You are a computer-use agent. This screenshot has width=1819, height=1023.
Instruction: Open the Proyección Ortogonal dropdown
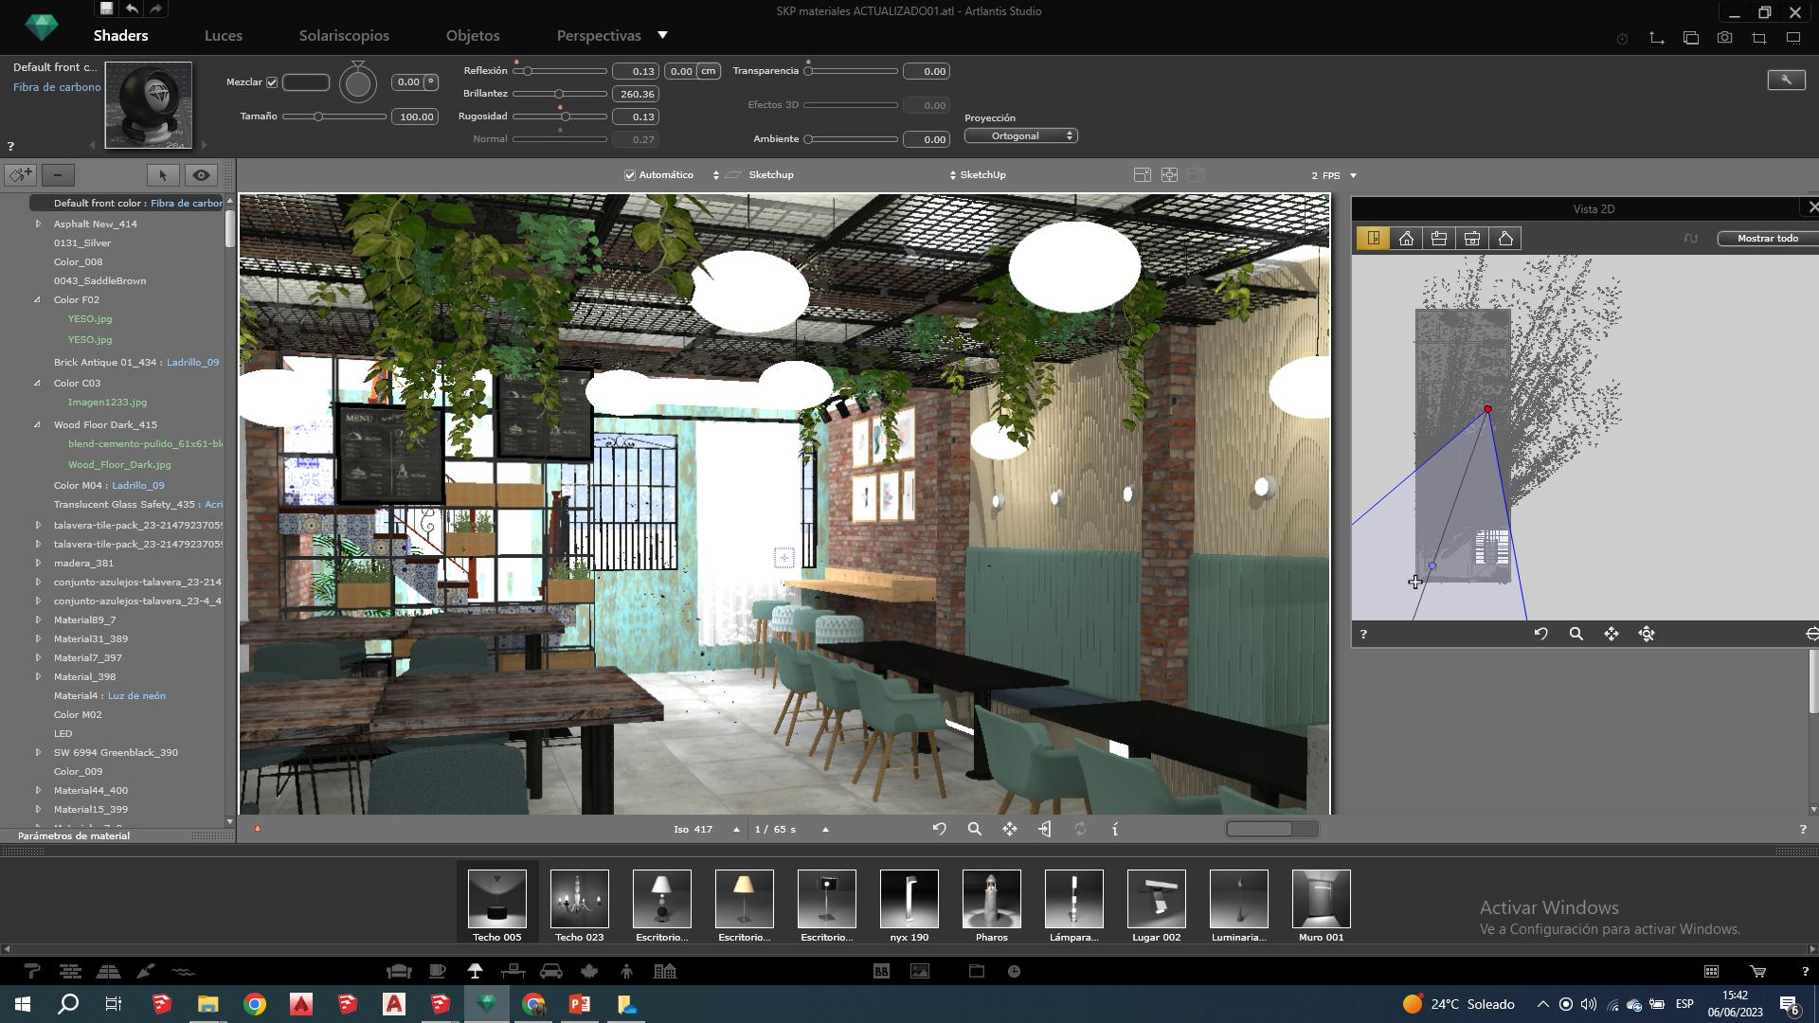(1020, 135)
